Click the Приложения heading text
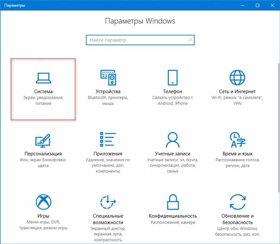The image size is (280, 244). (x=108, y=154)
